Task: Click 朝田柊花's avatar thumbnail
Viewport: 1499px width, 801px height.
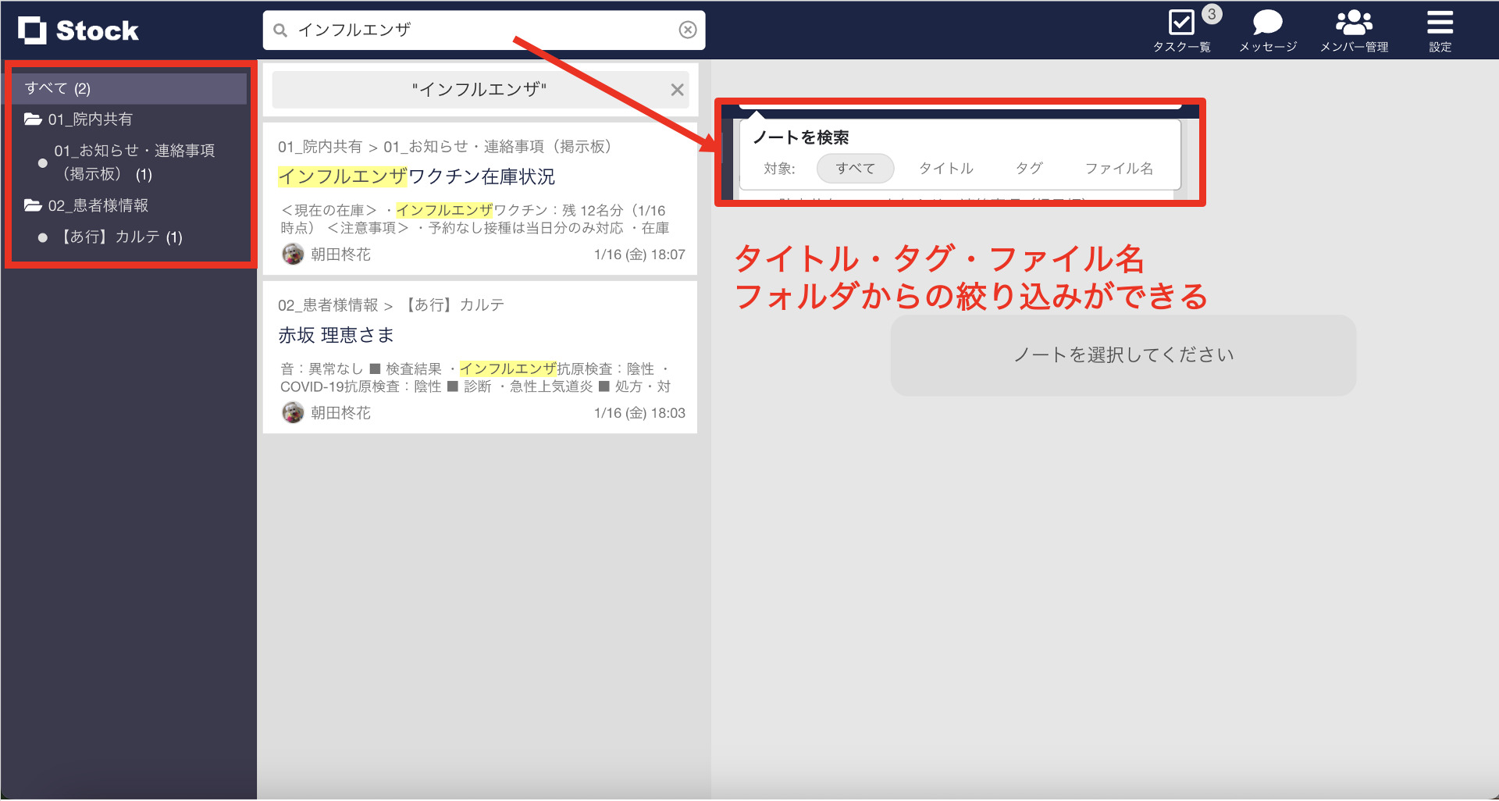Action: [292, 255]
